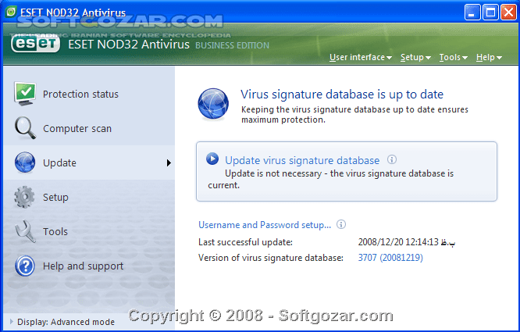Image resolution: width=520 pixels, height=332 pixels.
Task: Click the play icon beside Update virus signature database
Action: click(212, 159)
